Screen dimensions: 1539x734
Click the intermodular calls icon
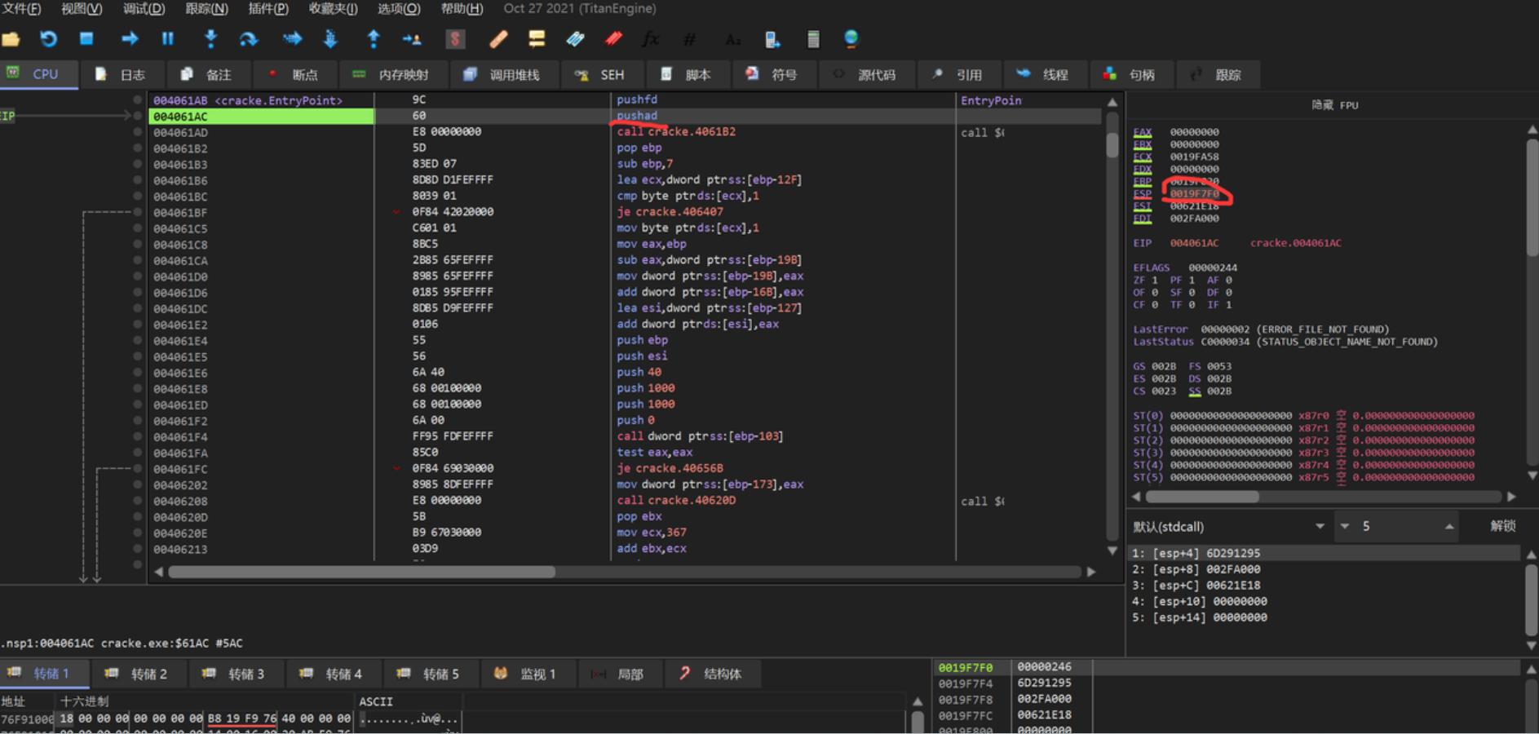tap(772, 38)
